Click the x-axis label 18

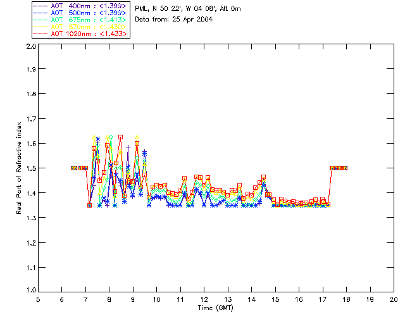click(x=346, y=300)
